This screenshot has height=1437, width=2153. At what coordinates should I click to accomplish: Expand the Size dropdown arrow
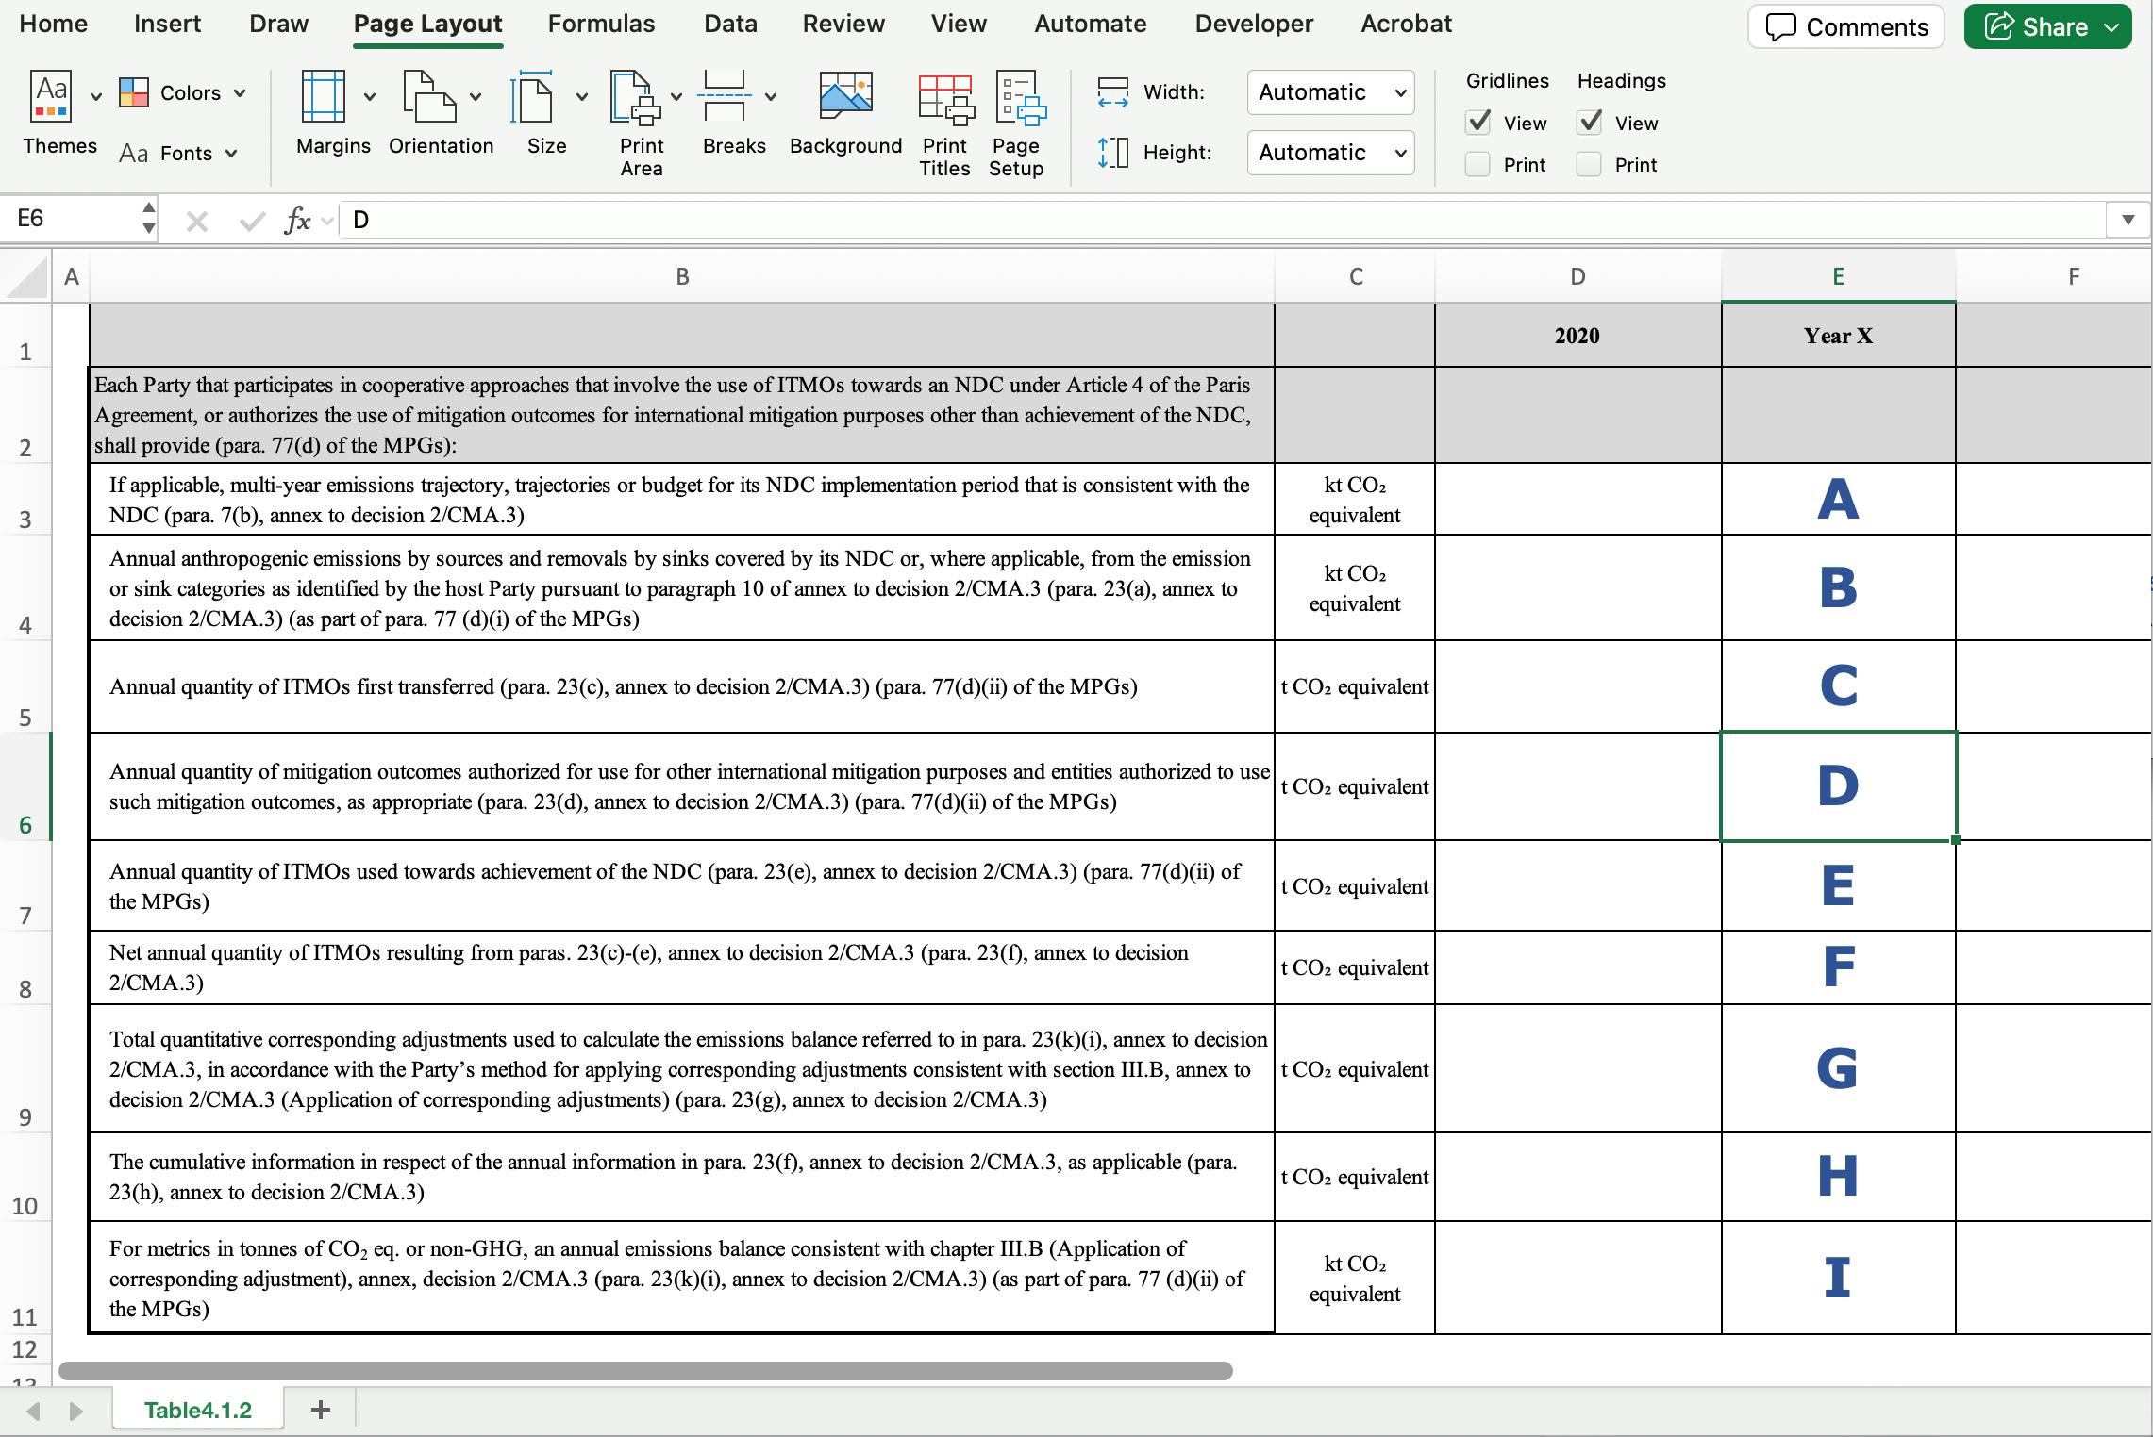pos(582,96)
